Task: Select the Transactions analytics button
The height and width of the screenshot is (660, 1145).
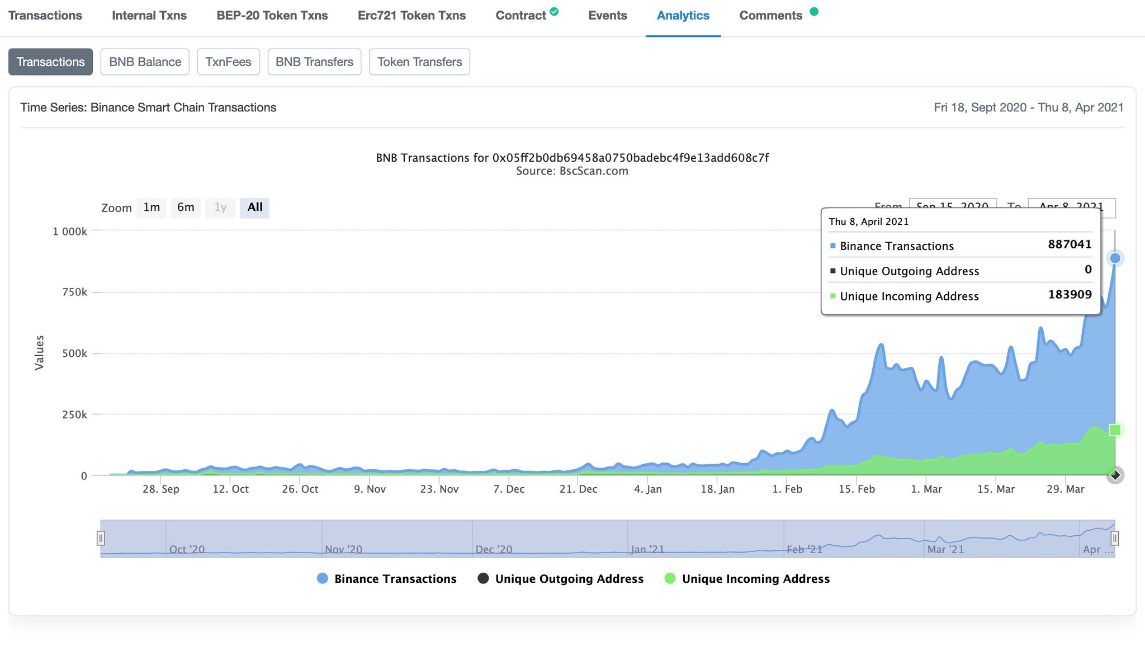Action: (50, 62)
